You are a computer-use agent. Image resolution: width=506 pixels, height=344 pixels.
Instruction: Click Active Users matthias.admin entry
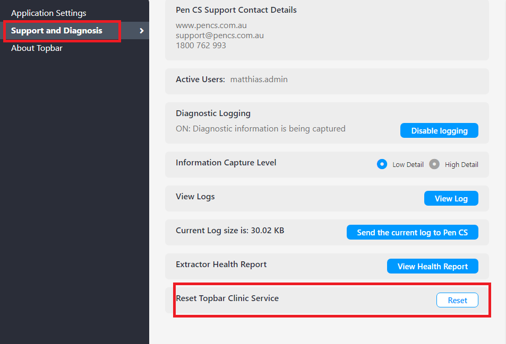(x=259, y=79)
